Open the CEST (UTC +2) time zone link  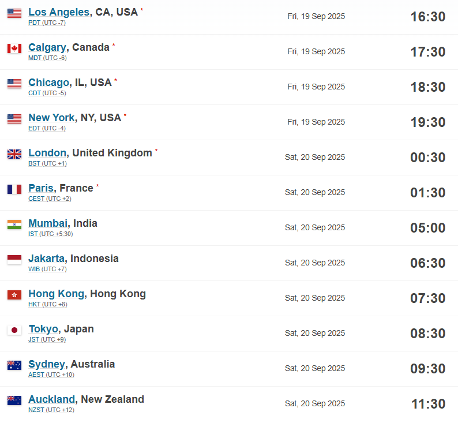tap(50, 199)
